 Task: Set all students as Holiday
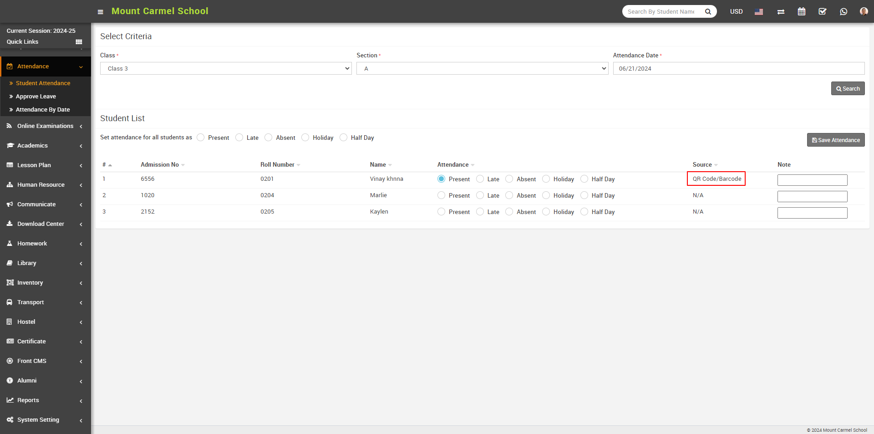[x=305, y=138]
